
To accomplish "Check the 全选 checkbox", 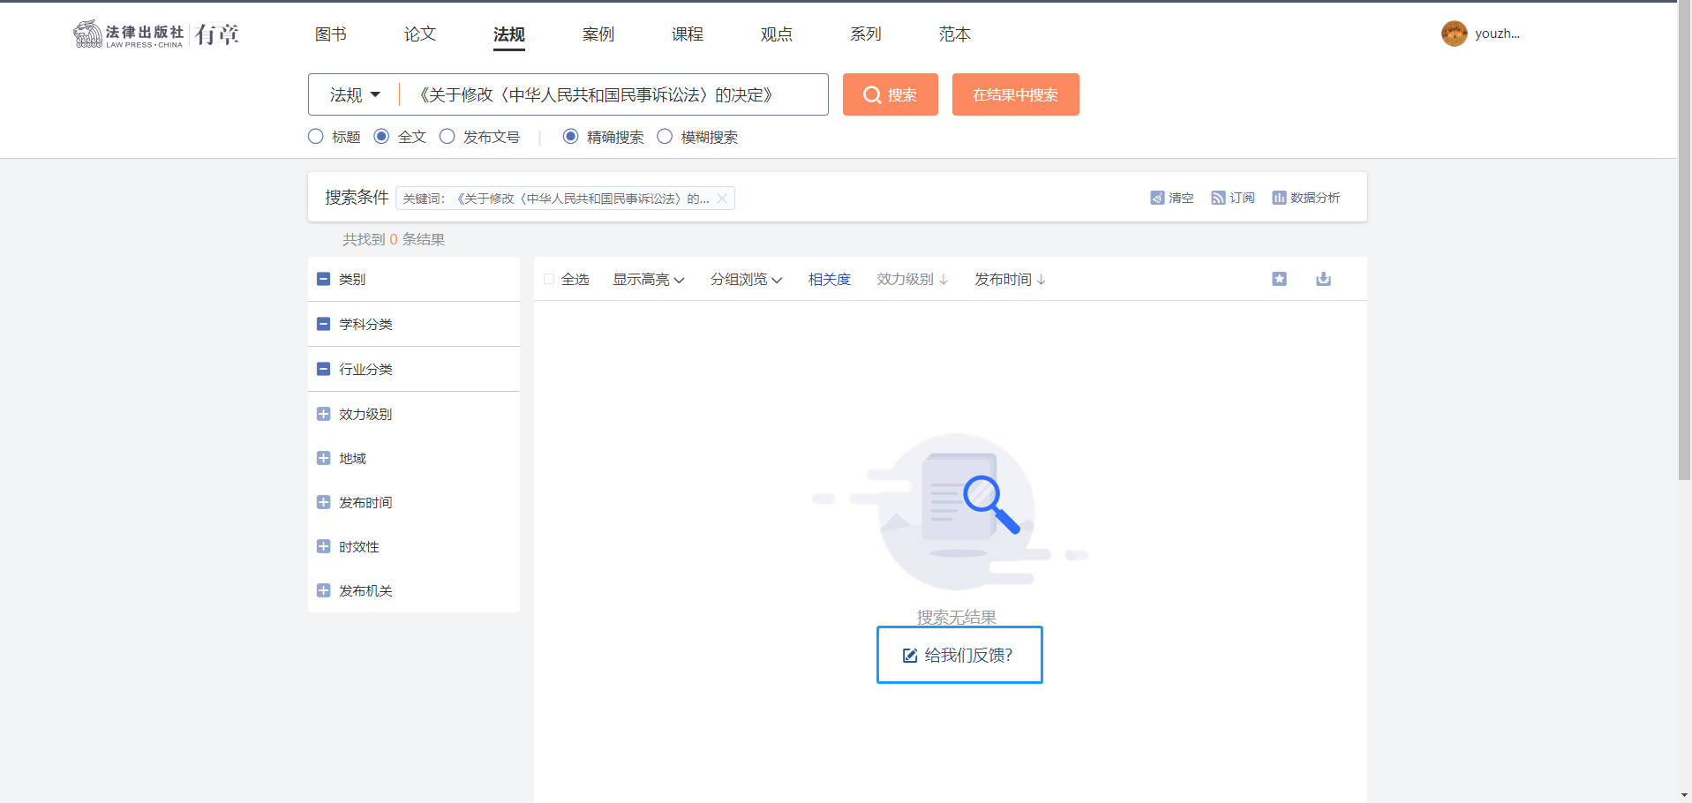I will tap(549, 279).
